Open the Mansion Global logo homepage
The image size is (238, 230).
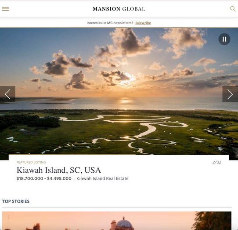coord(119,9)
